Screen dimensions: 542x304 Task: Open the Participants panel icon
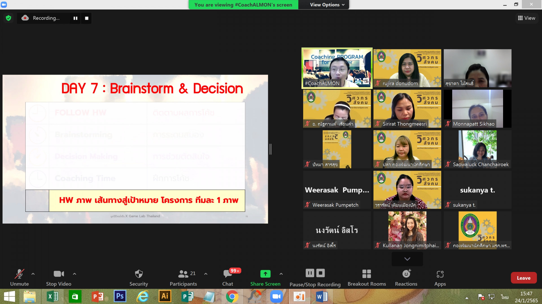pyautogui.click(x=183, y=274)
